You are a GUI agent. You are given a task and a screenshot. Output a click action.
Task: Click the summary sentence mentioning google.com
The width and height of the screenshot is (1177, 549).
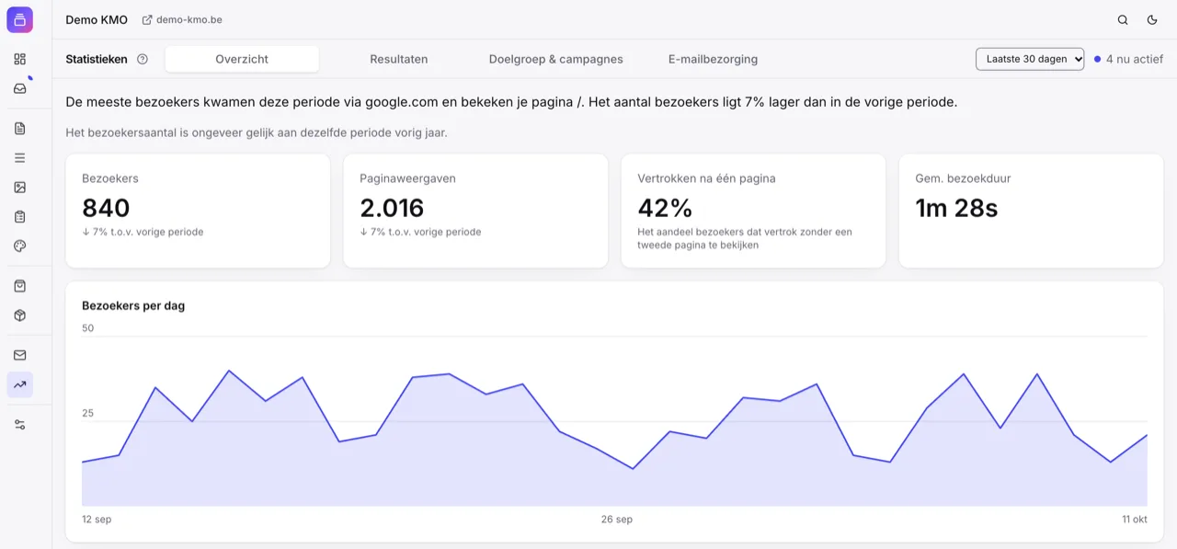click(x=511, y=102)
